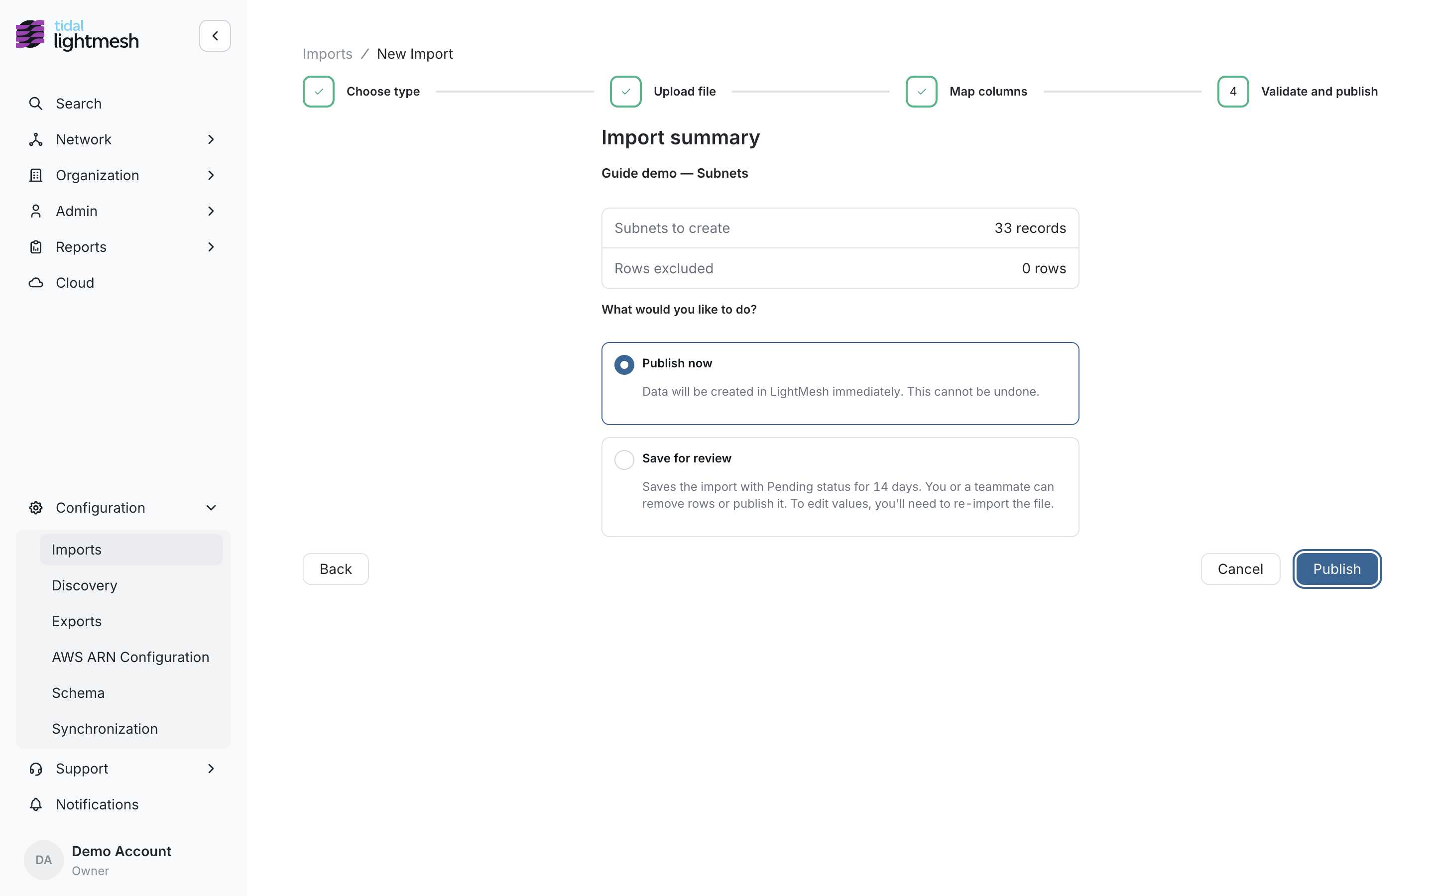Click the Publish button
This screenshot has height=896, width=1434.
[x=1336, y=569]
